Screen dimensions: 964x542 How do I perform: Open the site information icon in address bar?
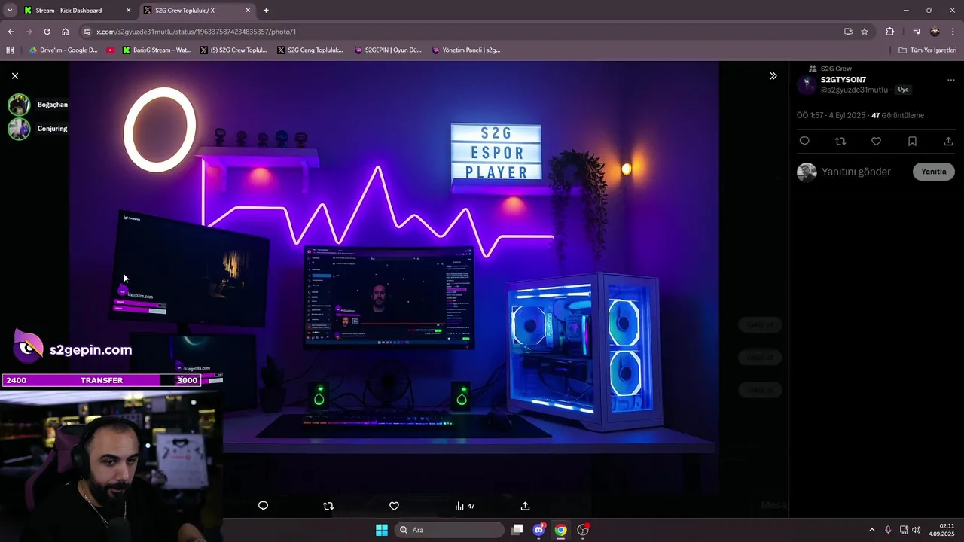point(87,32)
